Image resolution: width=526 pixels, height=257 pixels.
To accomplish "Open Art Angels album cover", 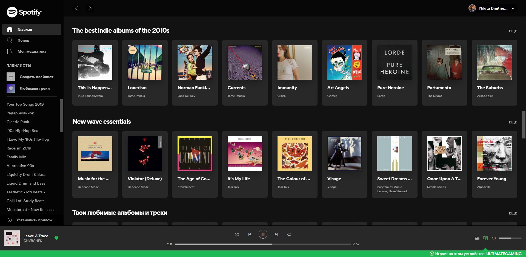I will pyautogui.click(x=345, y=63).
